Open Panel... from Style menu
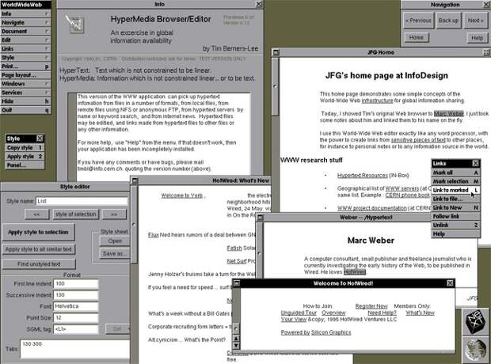The image size is (491, 364). click(x=25, y=165)
